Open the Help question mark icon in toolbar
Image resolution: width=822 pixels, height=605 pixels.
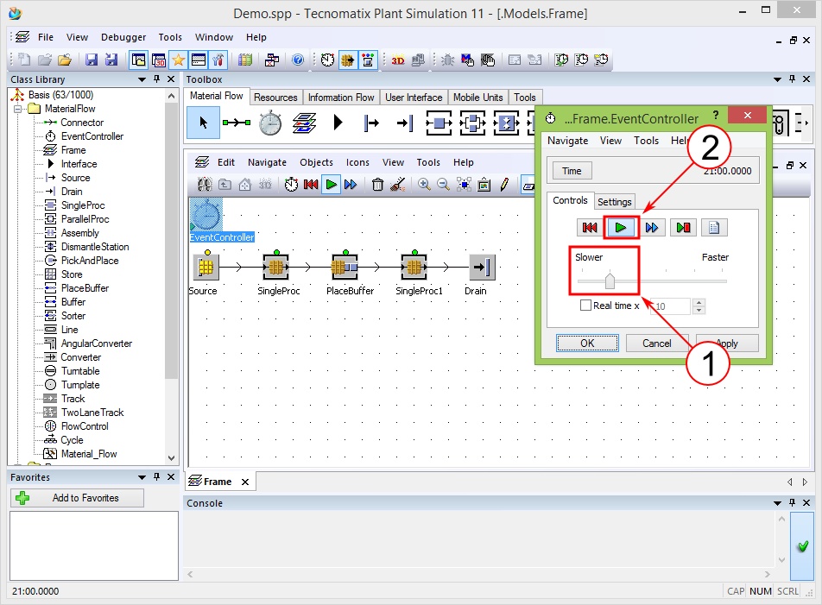click(298, 60)
